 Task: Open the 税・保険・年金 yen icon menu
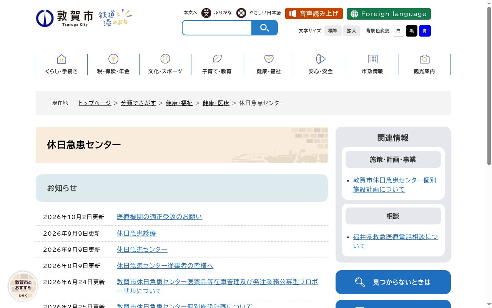coord(113,64)
